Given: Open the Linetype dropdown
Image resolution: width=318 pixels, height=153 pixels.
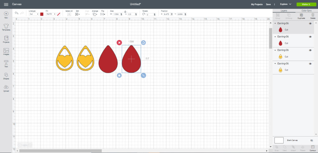Looking at the screenshot, I should coord(34,14).
